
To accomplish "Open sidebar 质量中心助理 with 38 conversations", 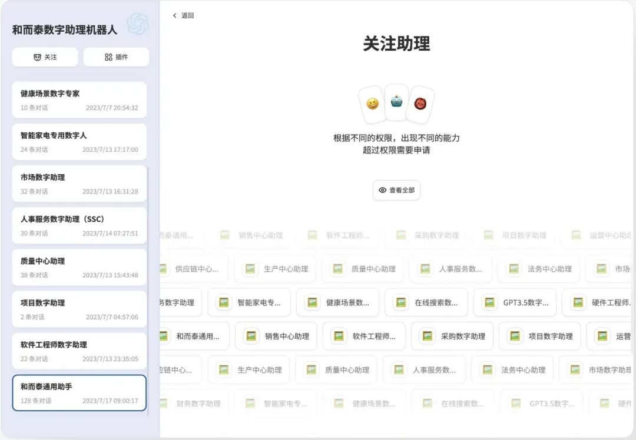I will point(79,267).
